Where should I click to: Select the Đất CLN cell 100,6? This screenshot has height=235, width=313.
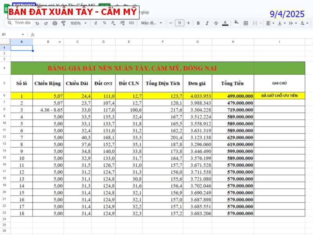click(x=129, y=110)
